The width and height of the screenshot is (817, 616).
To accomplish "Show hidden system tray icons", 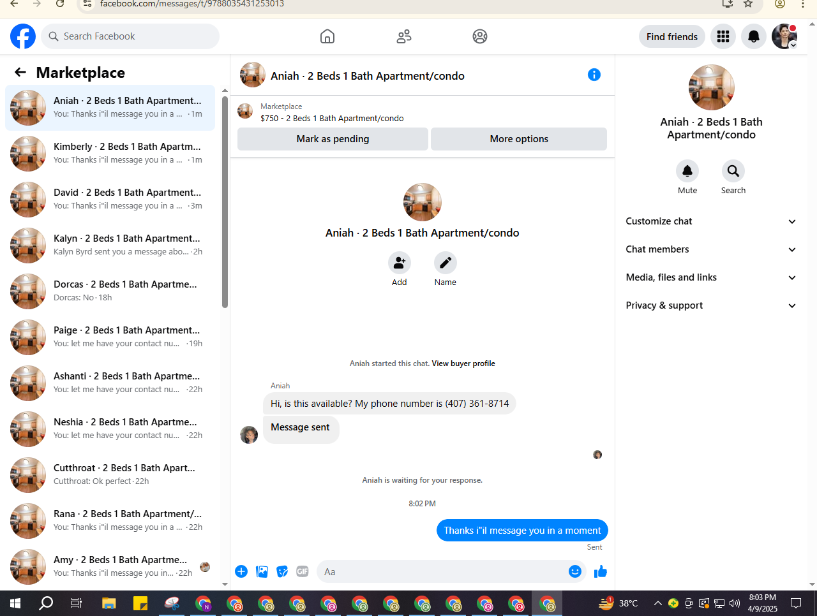I will tap(657, 603).
